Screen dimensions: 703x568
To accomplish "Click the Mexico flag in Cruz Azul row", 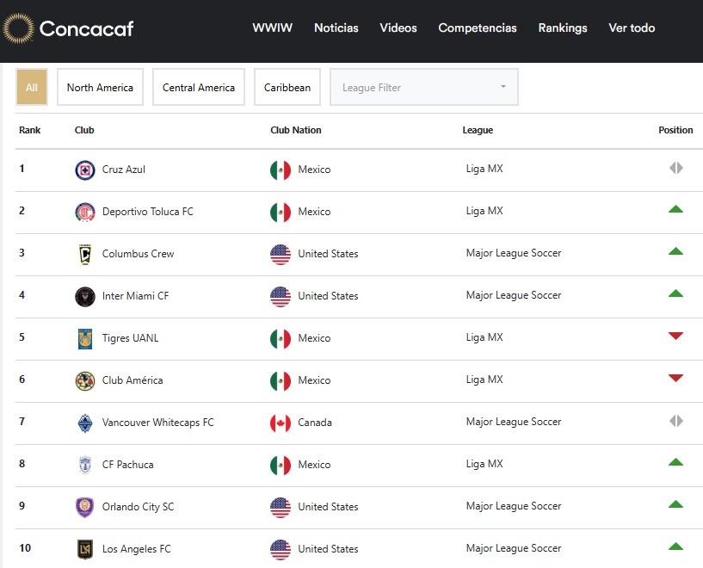I will [281, 170].
